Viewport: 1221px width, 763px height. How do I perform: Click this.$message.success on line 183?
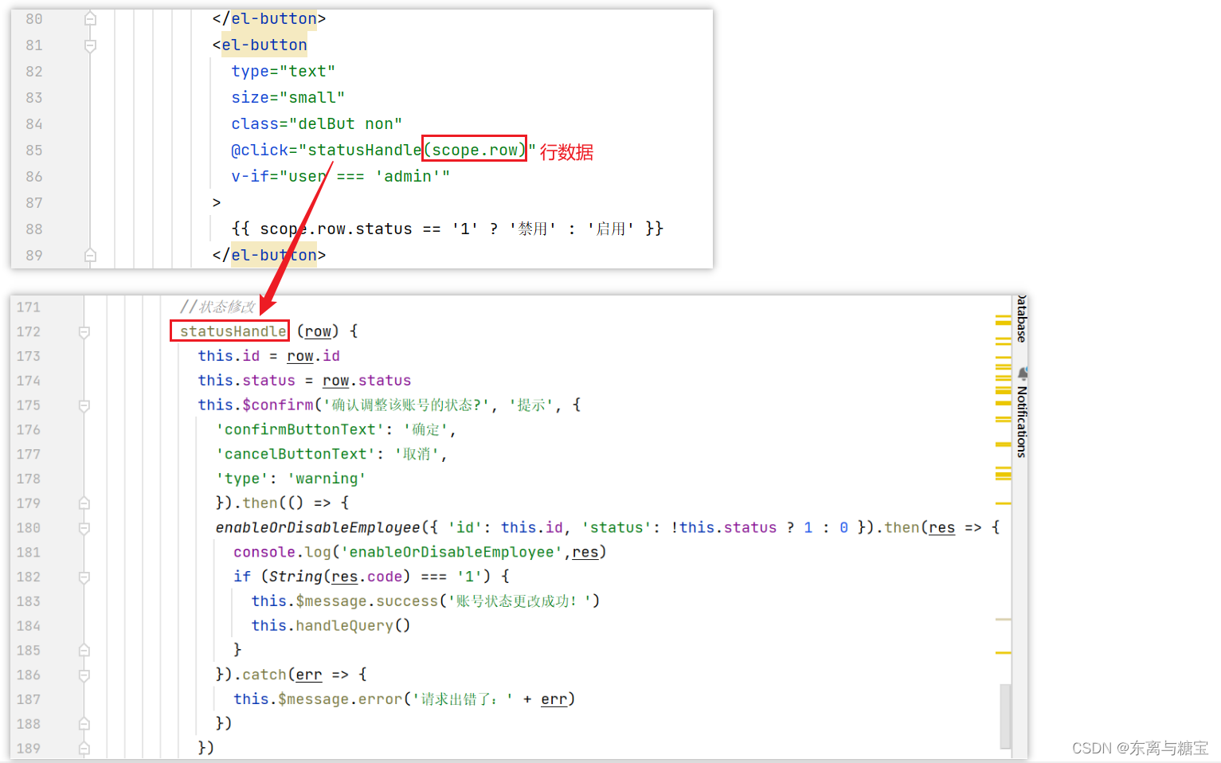(x=345, y=601)
